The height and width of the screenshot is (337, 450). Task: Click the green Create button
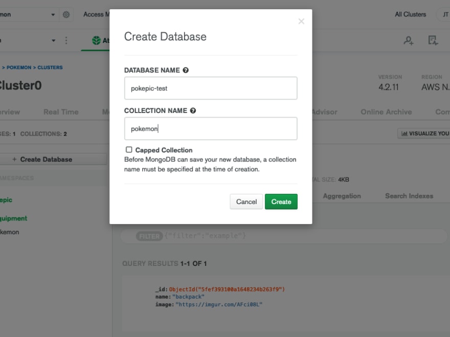[x=281, y=201]
